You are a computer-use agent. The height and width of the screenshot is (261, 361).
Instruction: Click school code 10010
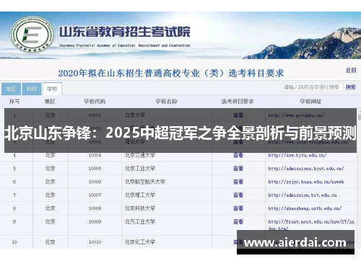95,242
